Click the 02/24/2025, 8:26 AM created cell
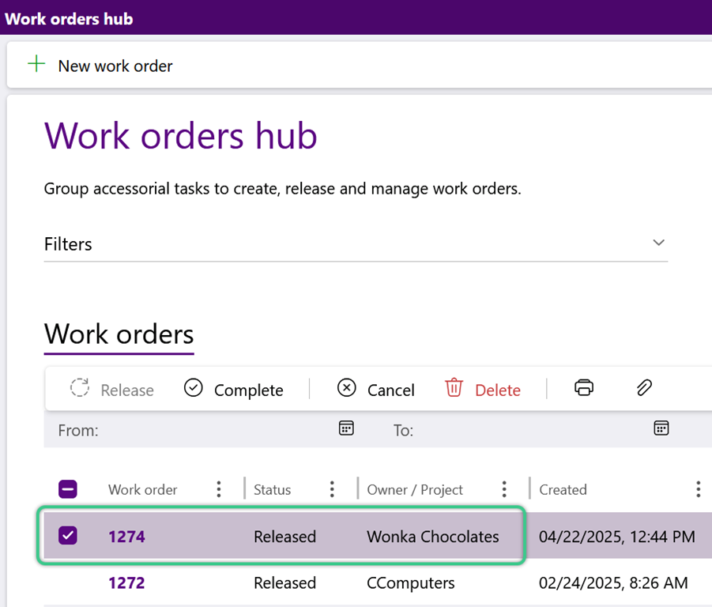 613,583
